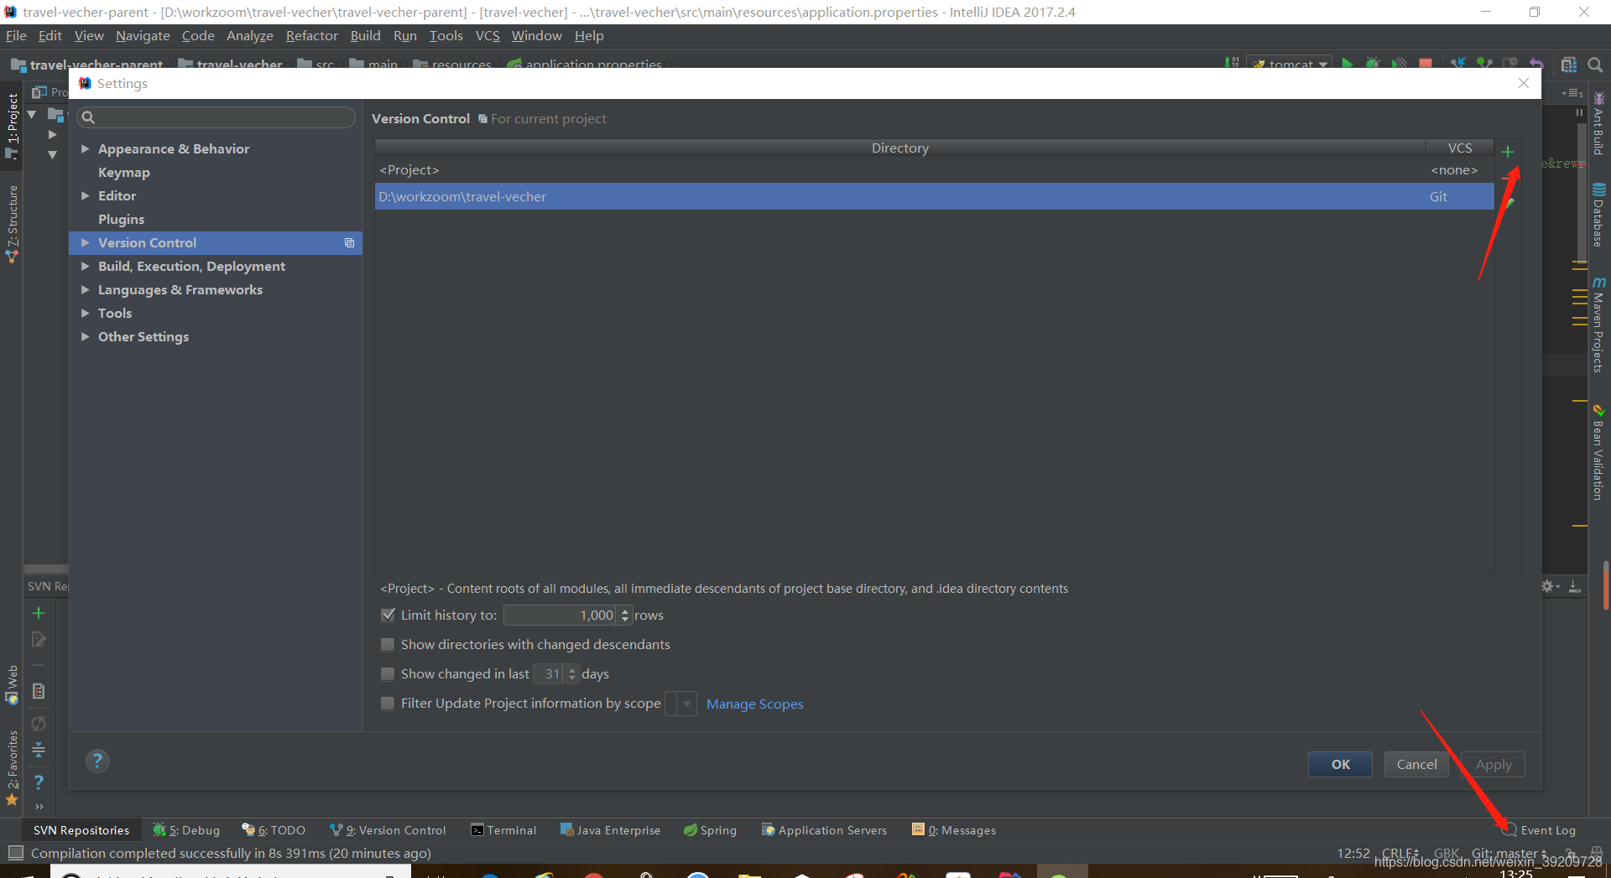
Task: Open the Database side panel
Action: pos(1599,215)
